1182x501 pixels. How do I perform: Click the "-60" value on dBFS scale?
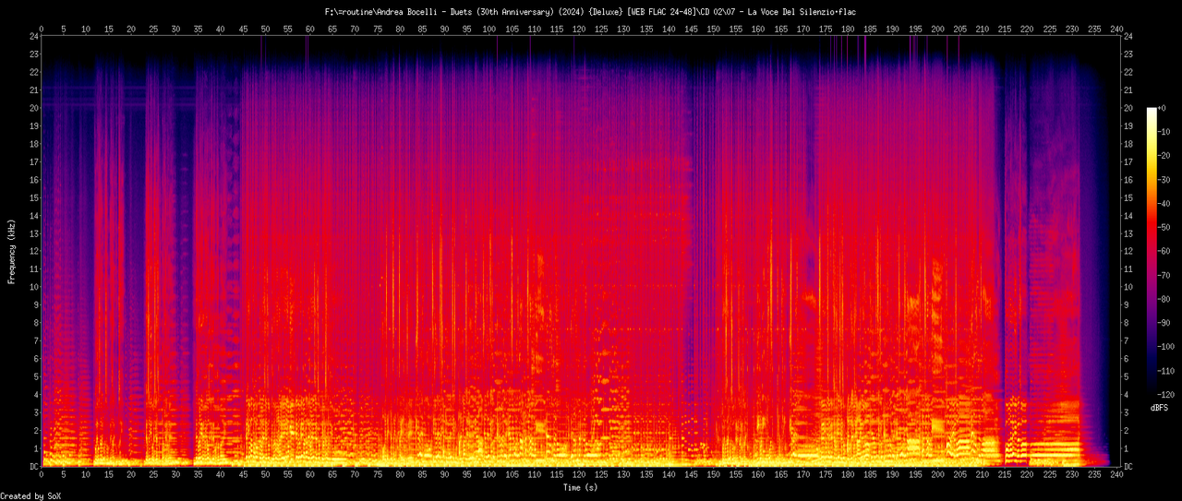pyautogui.click(x=1166, y=252)
